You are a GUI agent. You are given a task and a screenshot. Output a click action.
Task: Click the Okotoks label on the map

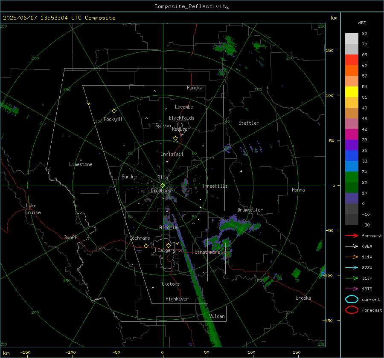click(x=171, y=284)
